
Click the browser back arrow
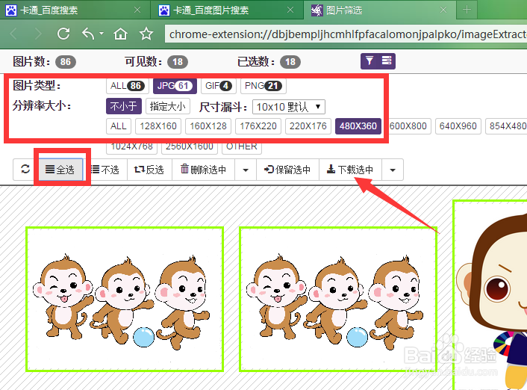[13, 34]
